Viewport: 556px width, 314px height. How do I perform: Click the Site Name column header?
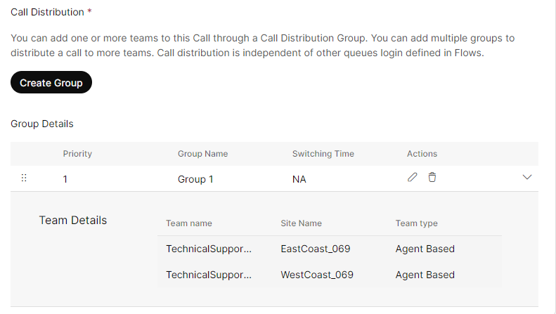pos(301,223)
